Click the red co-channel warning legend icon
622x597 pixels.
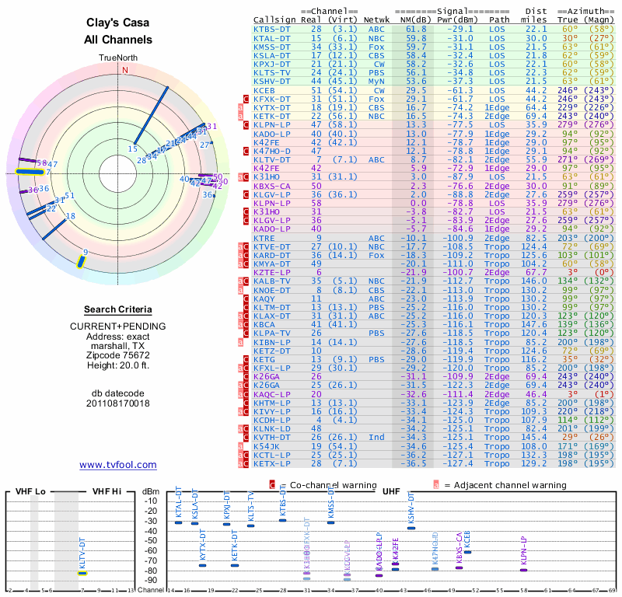click(272, 485)
